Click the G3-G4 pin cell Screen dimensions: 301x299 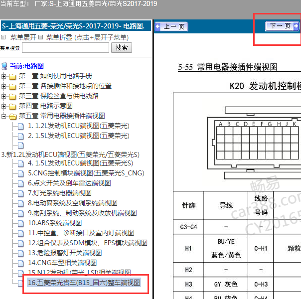coord(188,227)
